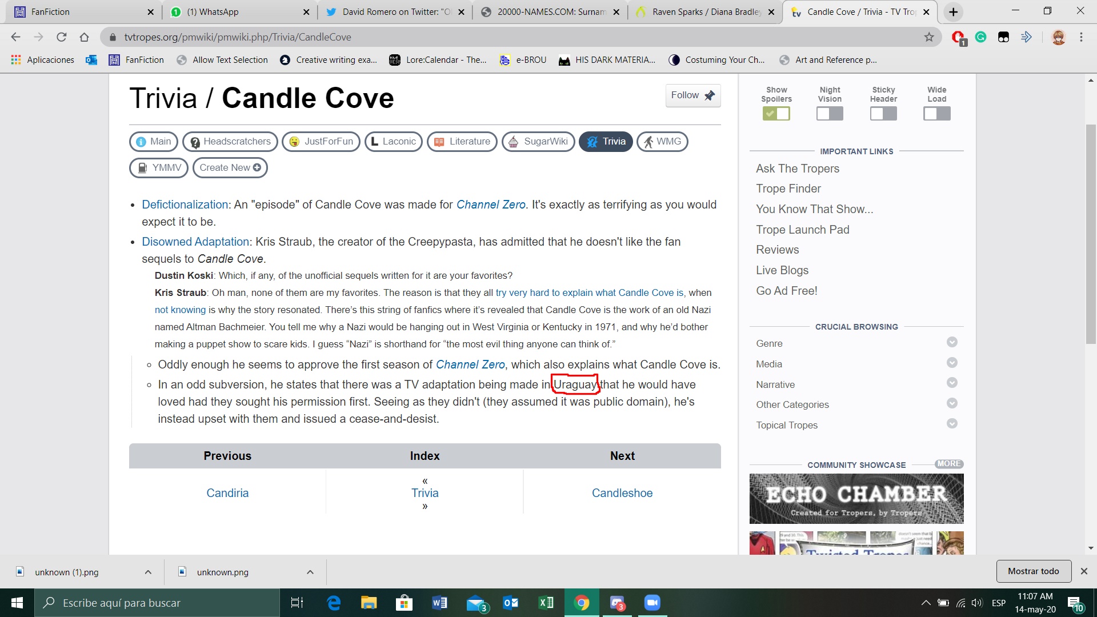
Task: Open options for unknown (1).png download
Action: (x=148, y=572)
